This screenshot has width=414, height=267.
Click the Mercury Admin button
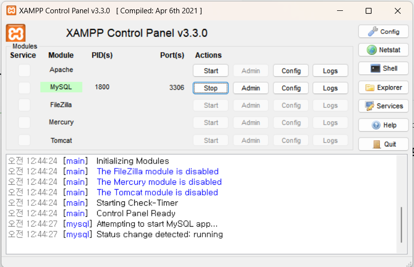click(x=251, y=123)
